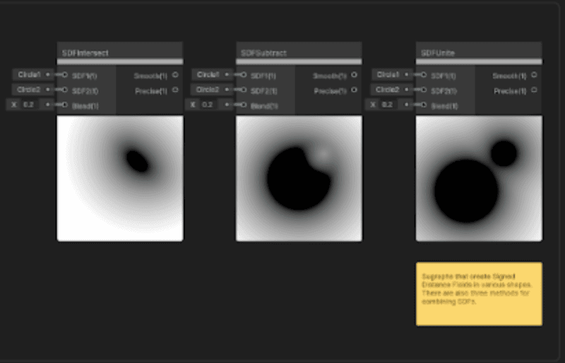Select the SDFSubtract node title bar

[x=299, y=53]
